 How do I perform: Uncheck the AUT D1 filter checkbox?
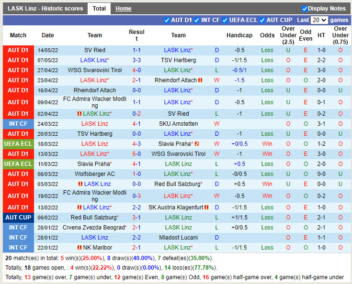167,20
